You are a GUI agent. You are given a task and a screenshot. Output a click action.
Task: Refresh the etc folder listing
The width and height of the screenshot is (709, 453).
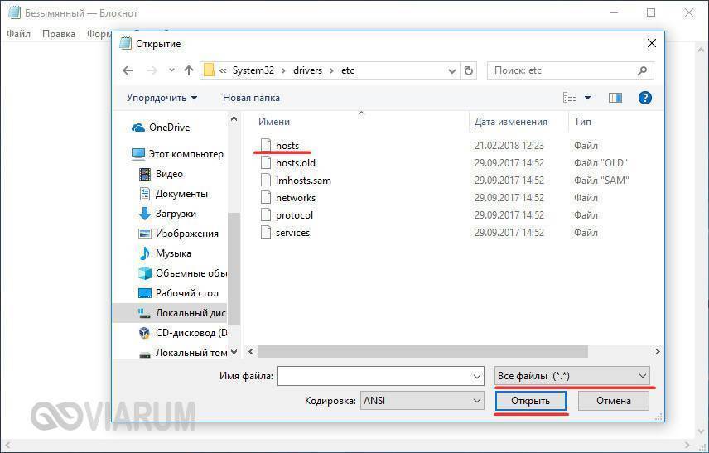tap(469, 70)
